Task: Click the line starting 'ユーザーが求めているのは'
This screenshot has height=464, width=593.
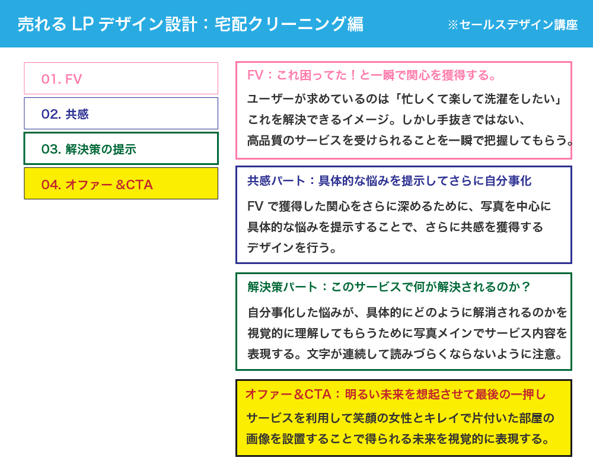Action: coord(404,98)
